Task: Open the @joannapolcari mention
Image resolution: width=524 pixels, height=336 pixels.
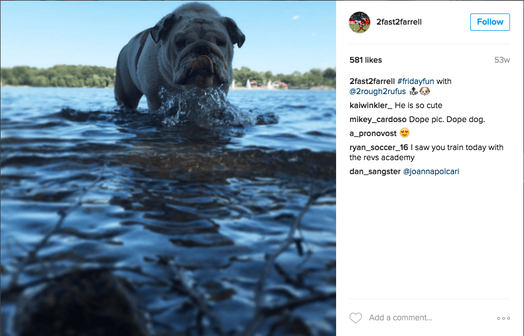Action: pos(431,171)
